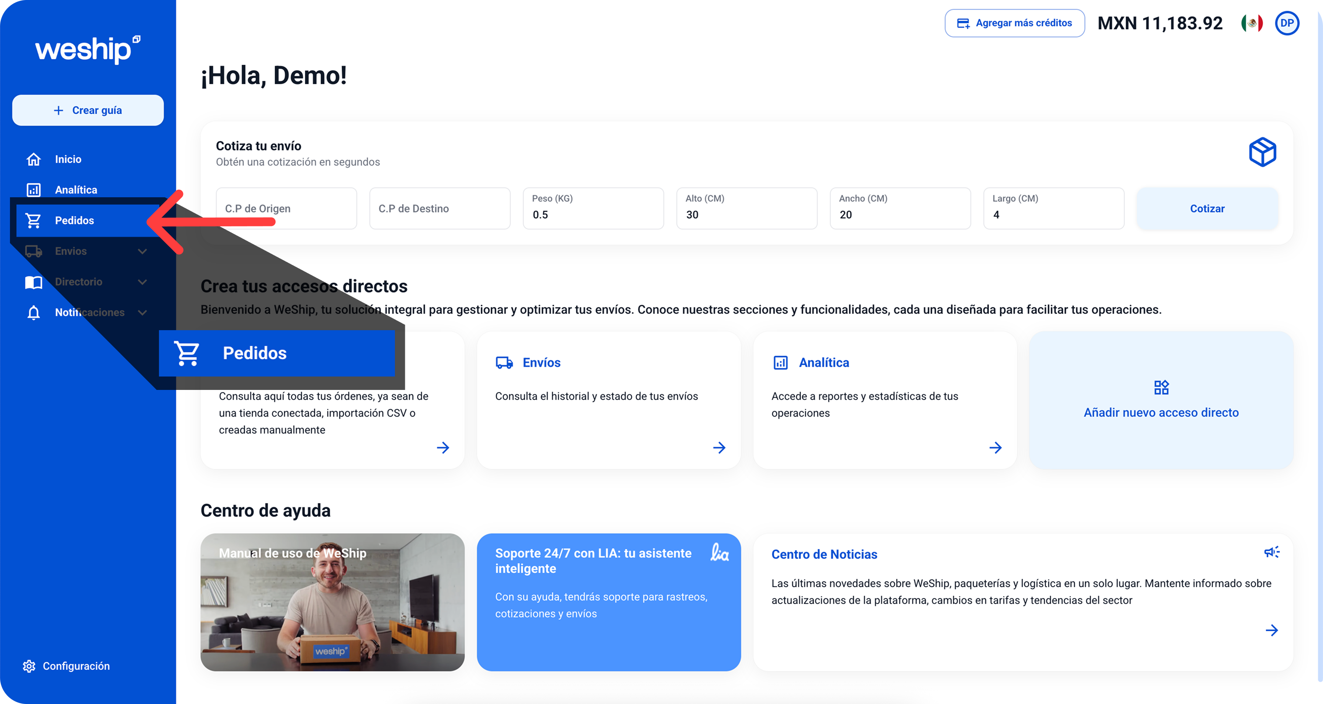Screen dimensions: 1323x704
Task: Open the Analítica sidebar menu item
Action: [x=76, y=190]
